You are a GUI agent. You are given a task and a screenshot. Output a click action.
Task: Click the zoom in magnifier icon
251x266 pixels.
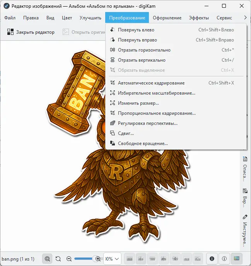98,259
